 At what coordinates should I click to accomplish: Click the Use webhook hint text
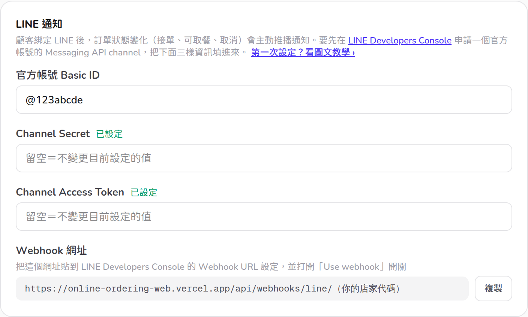(211, 267)
